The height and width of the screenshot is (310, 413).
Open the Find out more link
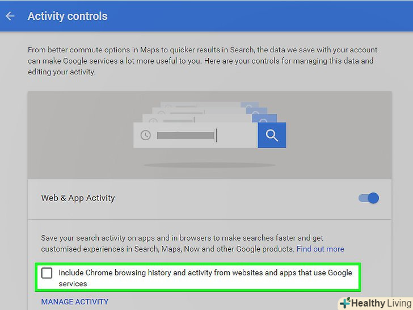[321, 249]
